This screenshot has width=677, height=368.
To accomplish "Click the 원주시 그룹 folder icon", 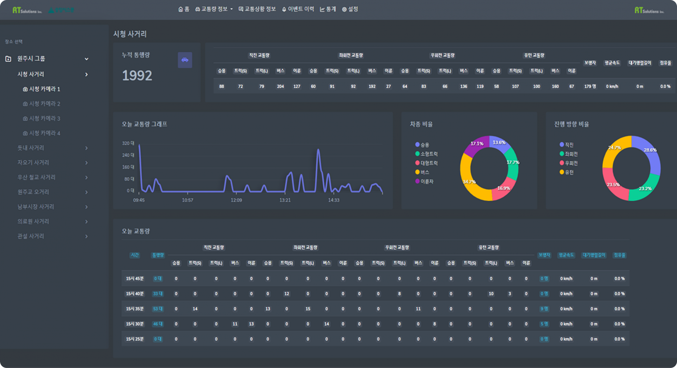I will (8, 59).
